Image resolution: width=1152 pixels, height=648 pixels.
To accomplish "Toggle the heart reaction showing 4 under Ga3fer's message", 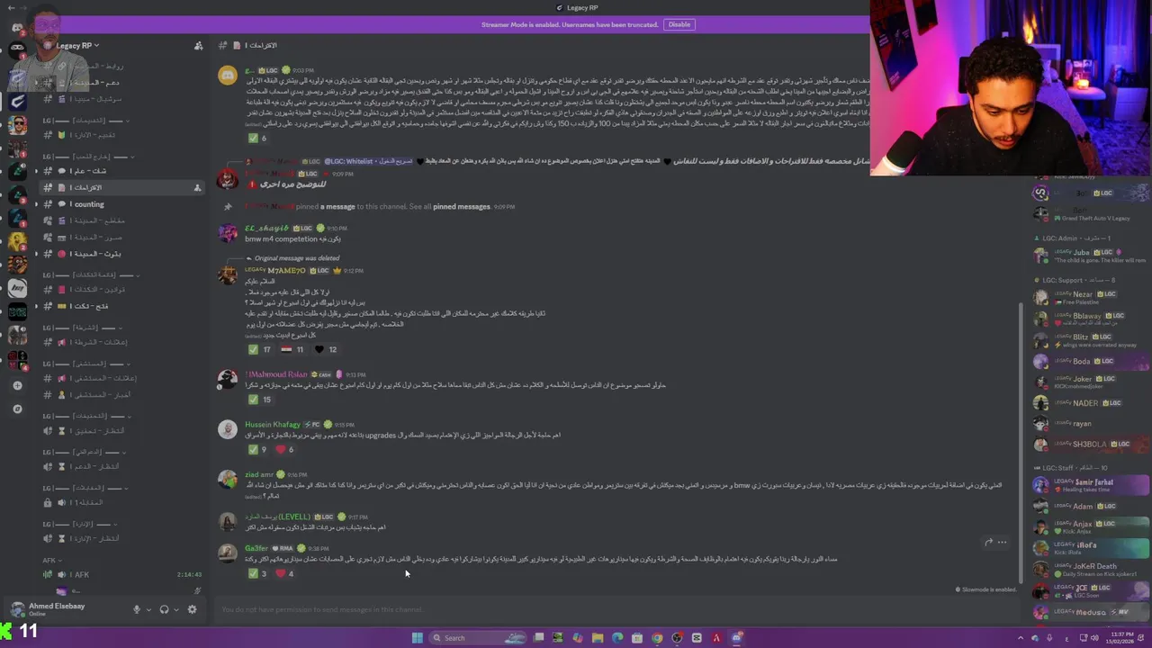I will tap(285, 573).
